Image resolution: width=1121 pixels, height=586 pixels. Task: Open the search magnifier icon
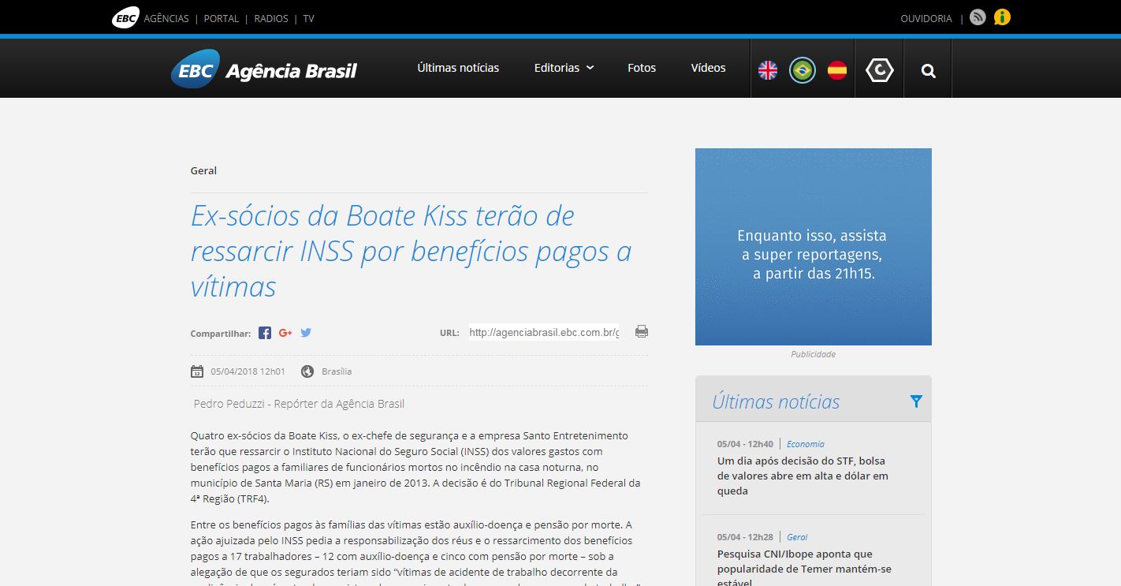click(x=929, y=71)
